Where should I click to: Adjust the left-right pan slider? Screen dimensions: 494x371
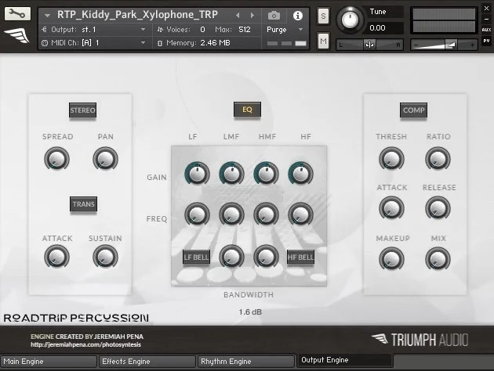pos(369,45)
